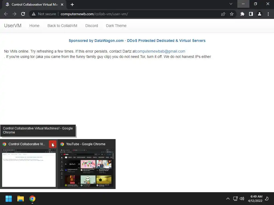Viewport: 274px width, 205px height.
Task: Select the Control Collaborative preview thumbnail
Action: [29, 168]
